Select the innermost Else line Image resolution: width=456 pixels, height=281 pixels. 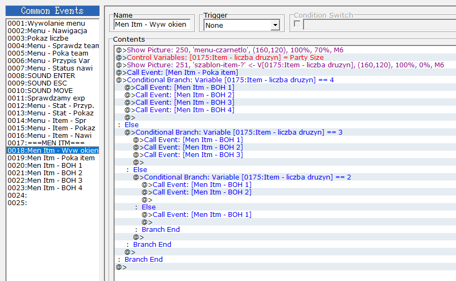coord(285,207)
